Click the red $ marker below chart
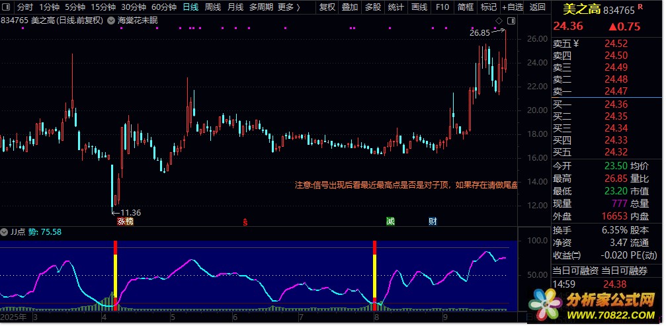This screenshot has height=326, width=666. coord(245,221)
